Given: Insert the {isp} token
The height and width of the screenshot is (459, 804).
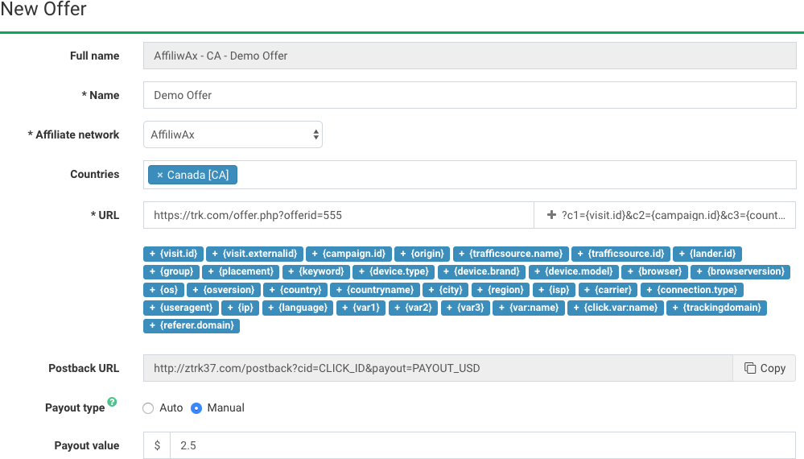Looking at the screenshot, I should [555, 290].
